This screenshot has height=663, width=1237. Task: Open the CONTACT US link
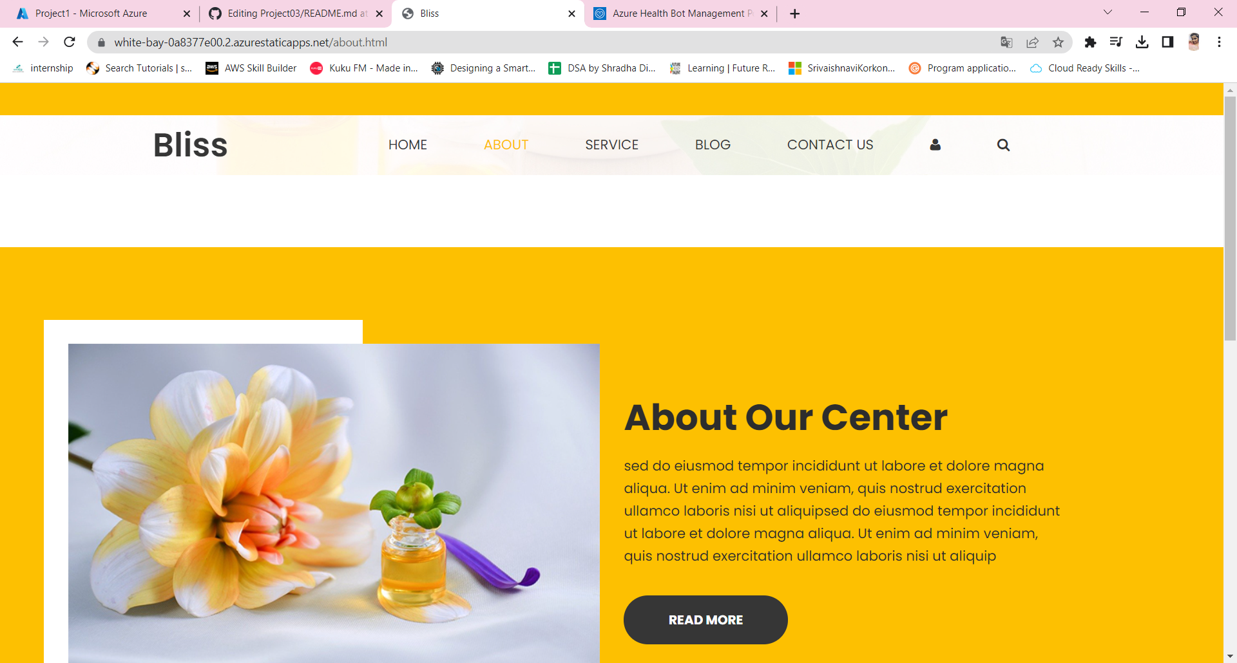830,145
